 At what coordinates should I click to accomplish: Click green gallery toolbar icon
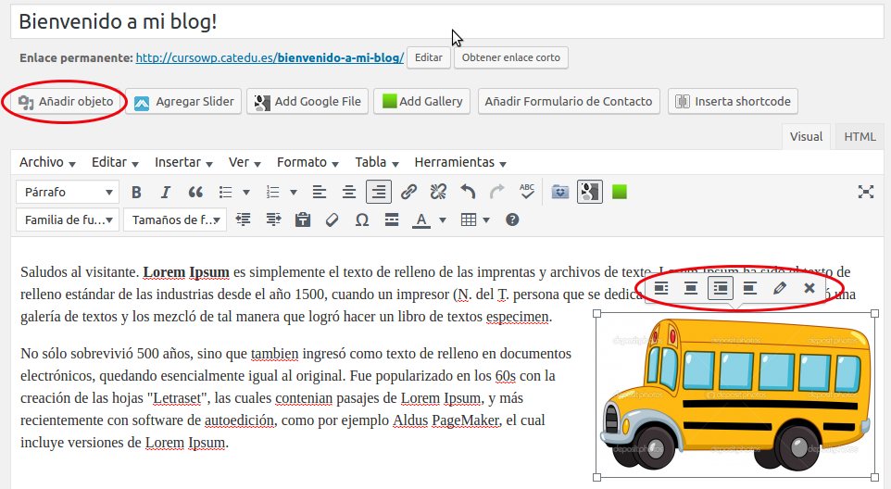point(620,192)
